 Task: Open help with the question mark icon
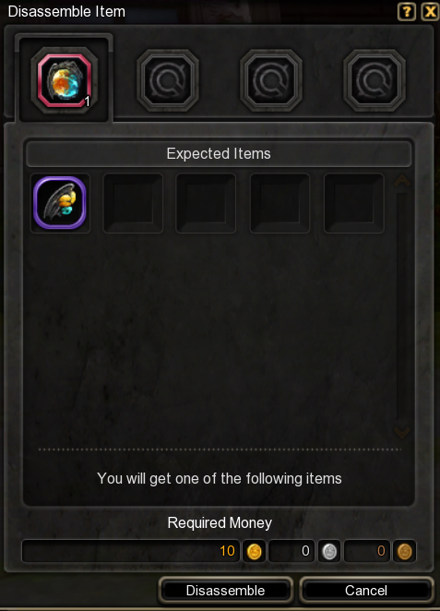click(407, 12)
